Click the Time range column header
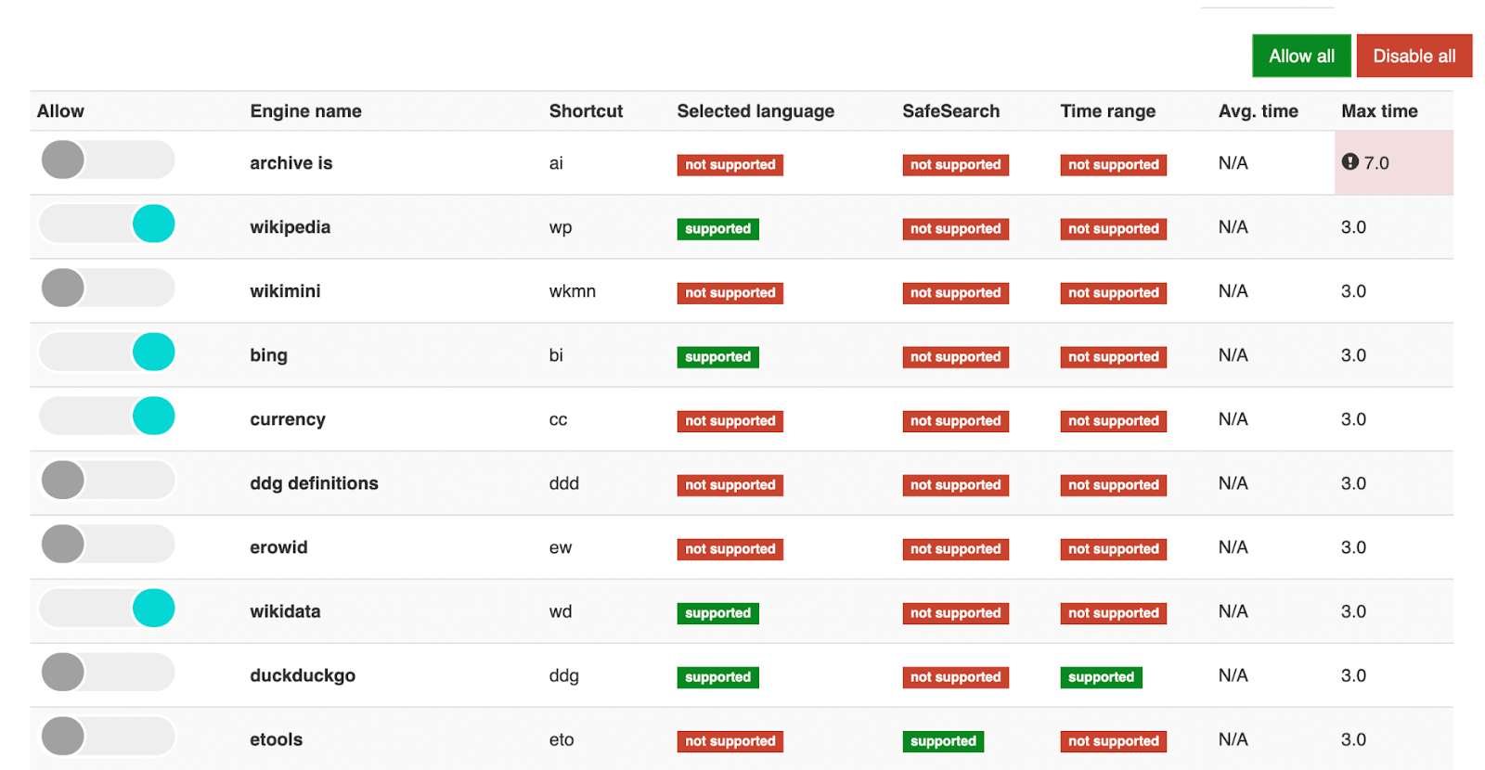Viewport: 1485px width, 770px height. pyautogui.click(x=1107, y=111)
